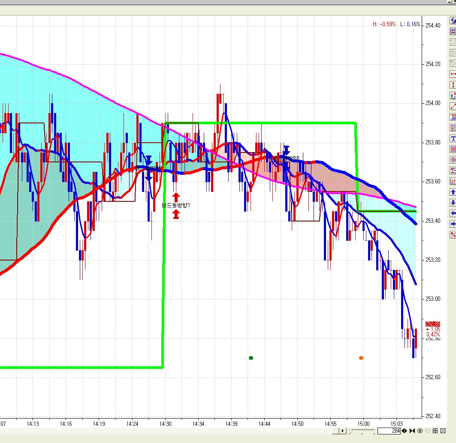Click the zoom slider handle at chart bottom
The width and height of the screenshot is (456, 443).
(x=350, y=431)
